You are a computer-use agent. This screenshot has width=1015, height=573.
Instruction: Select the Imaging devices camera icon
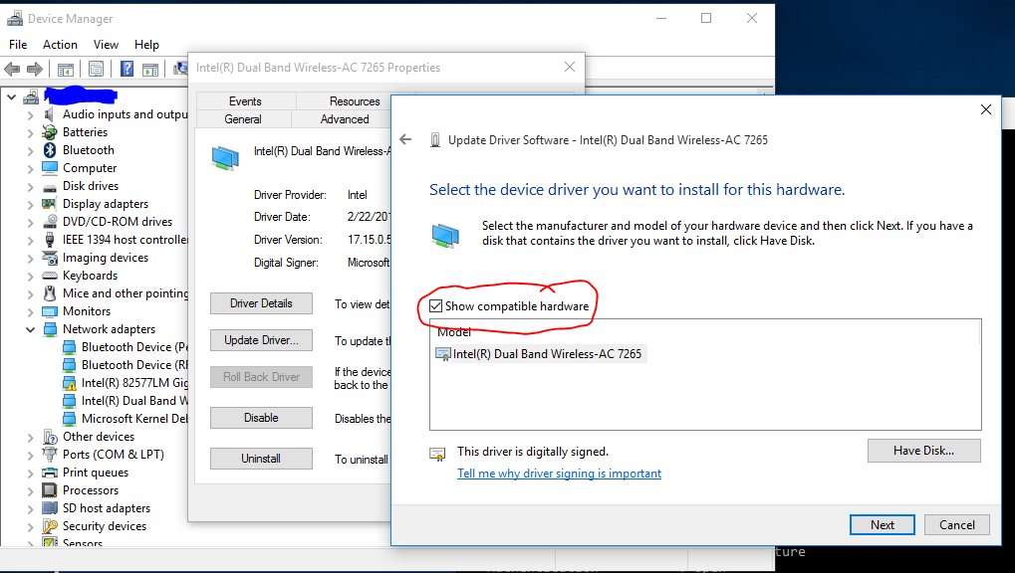pyautogui.click(x=49, y=258)
